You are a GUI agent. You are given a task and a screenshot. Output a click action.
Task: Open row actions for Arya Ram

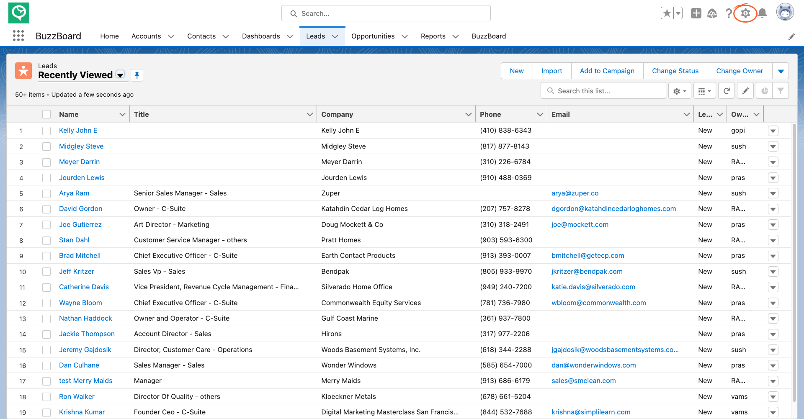click(773, 193)
